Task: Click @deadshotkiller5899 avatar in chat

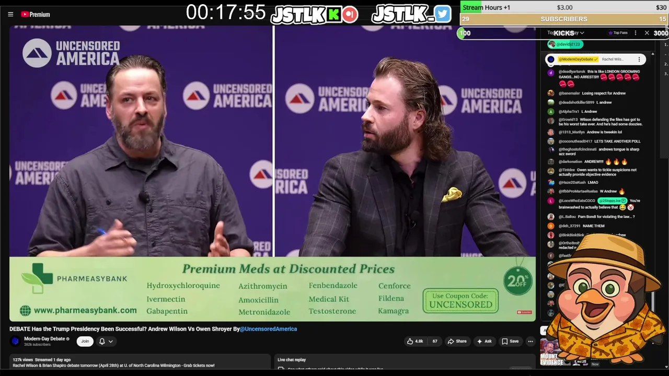Action: pos(551,102)
